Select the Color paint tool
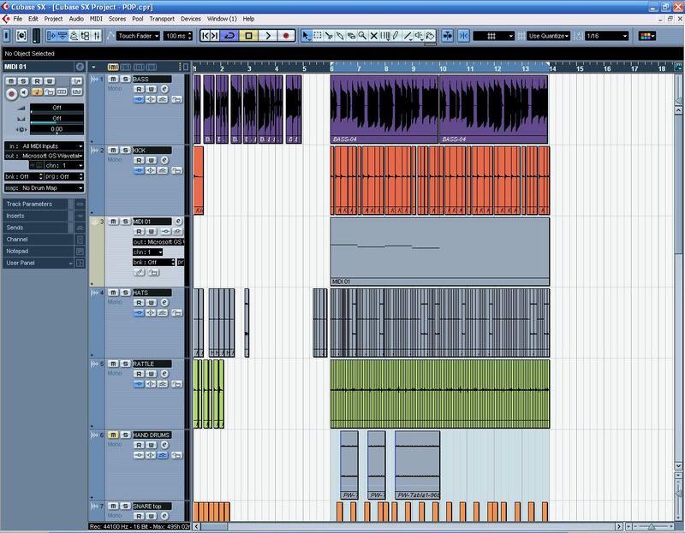This screenshot has width=685, height=533. pos(430,36)
